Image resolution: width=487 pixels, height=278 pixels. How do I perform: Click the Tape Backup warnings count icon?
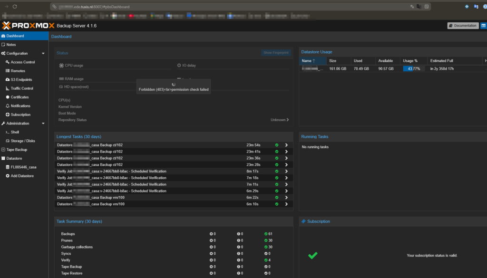pyautogui.click(x=239, y=267)
